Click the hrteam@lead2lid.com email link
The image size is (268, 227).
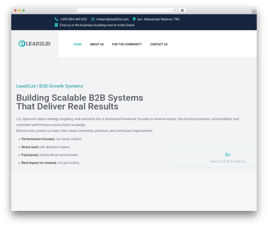(x=113, y=19)
